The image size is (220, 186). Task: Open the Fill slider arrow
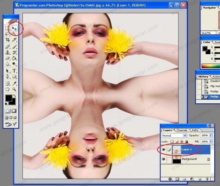tap(211, 142)
